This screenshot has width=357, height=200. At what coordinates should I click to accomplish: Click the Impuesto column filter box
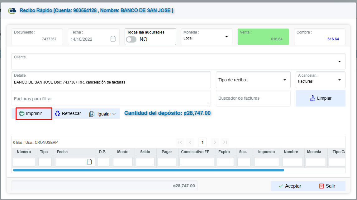(267, 162)
